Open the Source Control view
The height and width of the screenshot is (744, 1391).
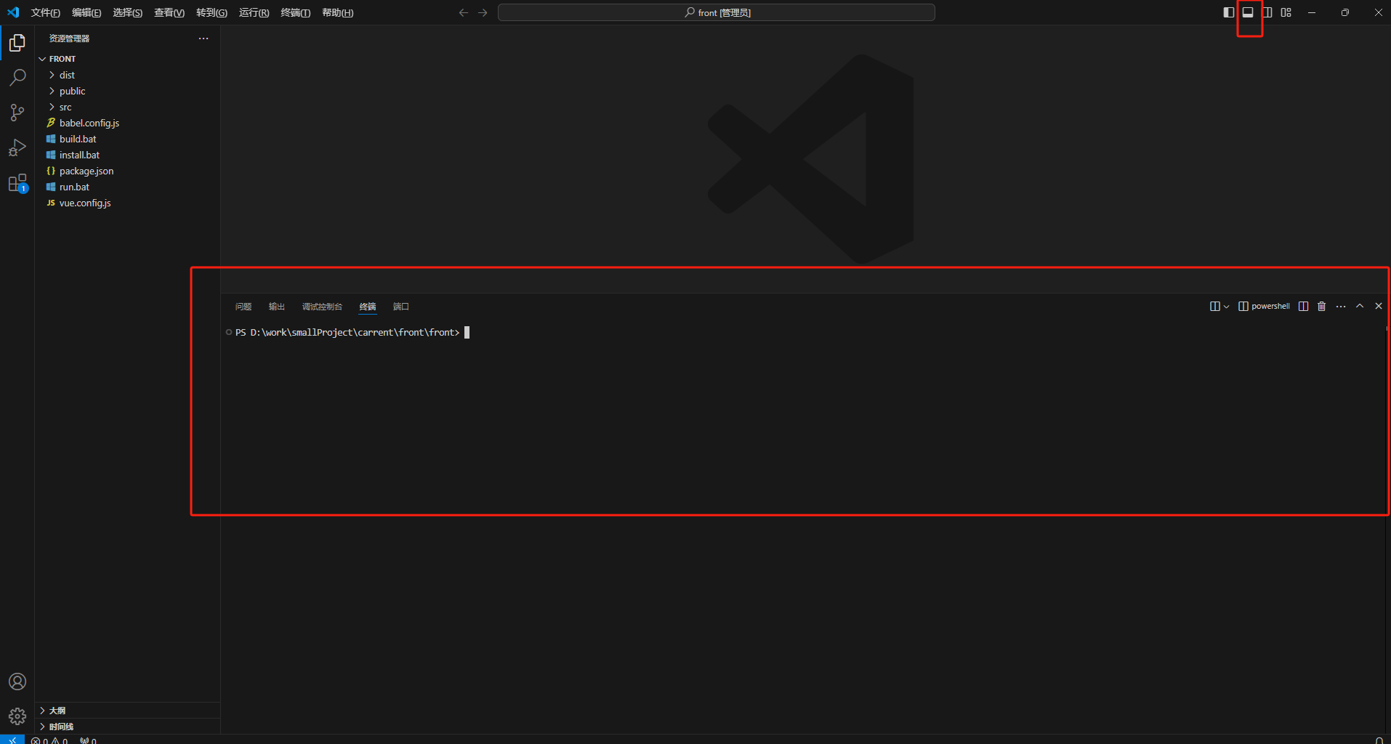(x=17, y=113)
